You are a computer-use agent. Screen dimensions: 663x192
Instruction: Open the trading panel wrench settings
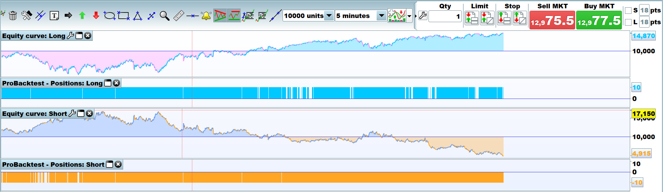[423, 16]
